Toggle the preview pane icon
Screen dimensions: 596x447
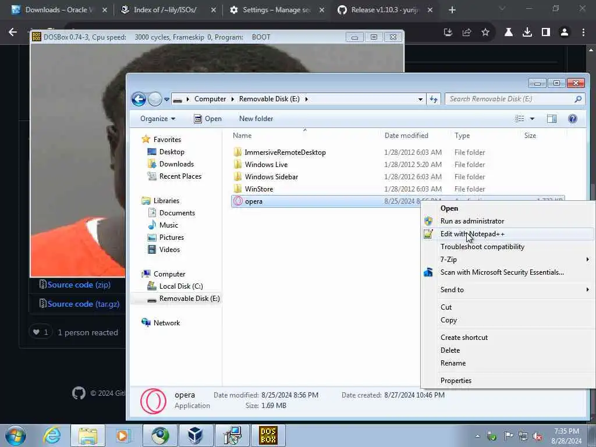pos(552,119)
